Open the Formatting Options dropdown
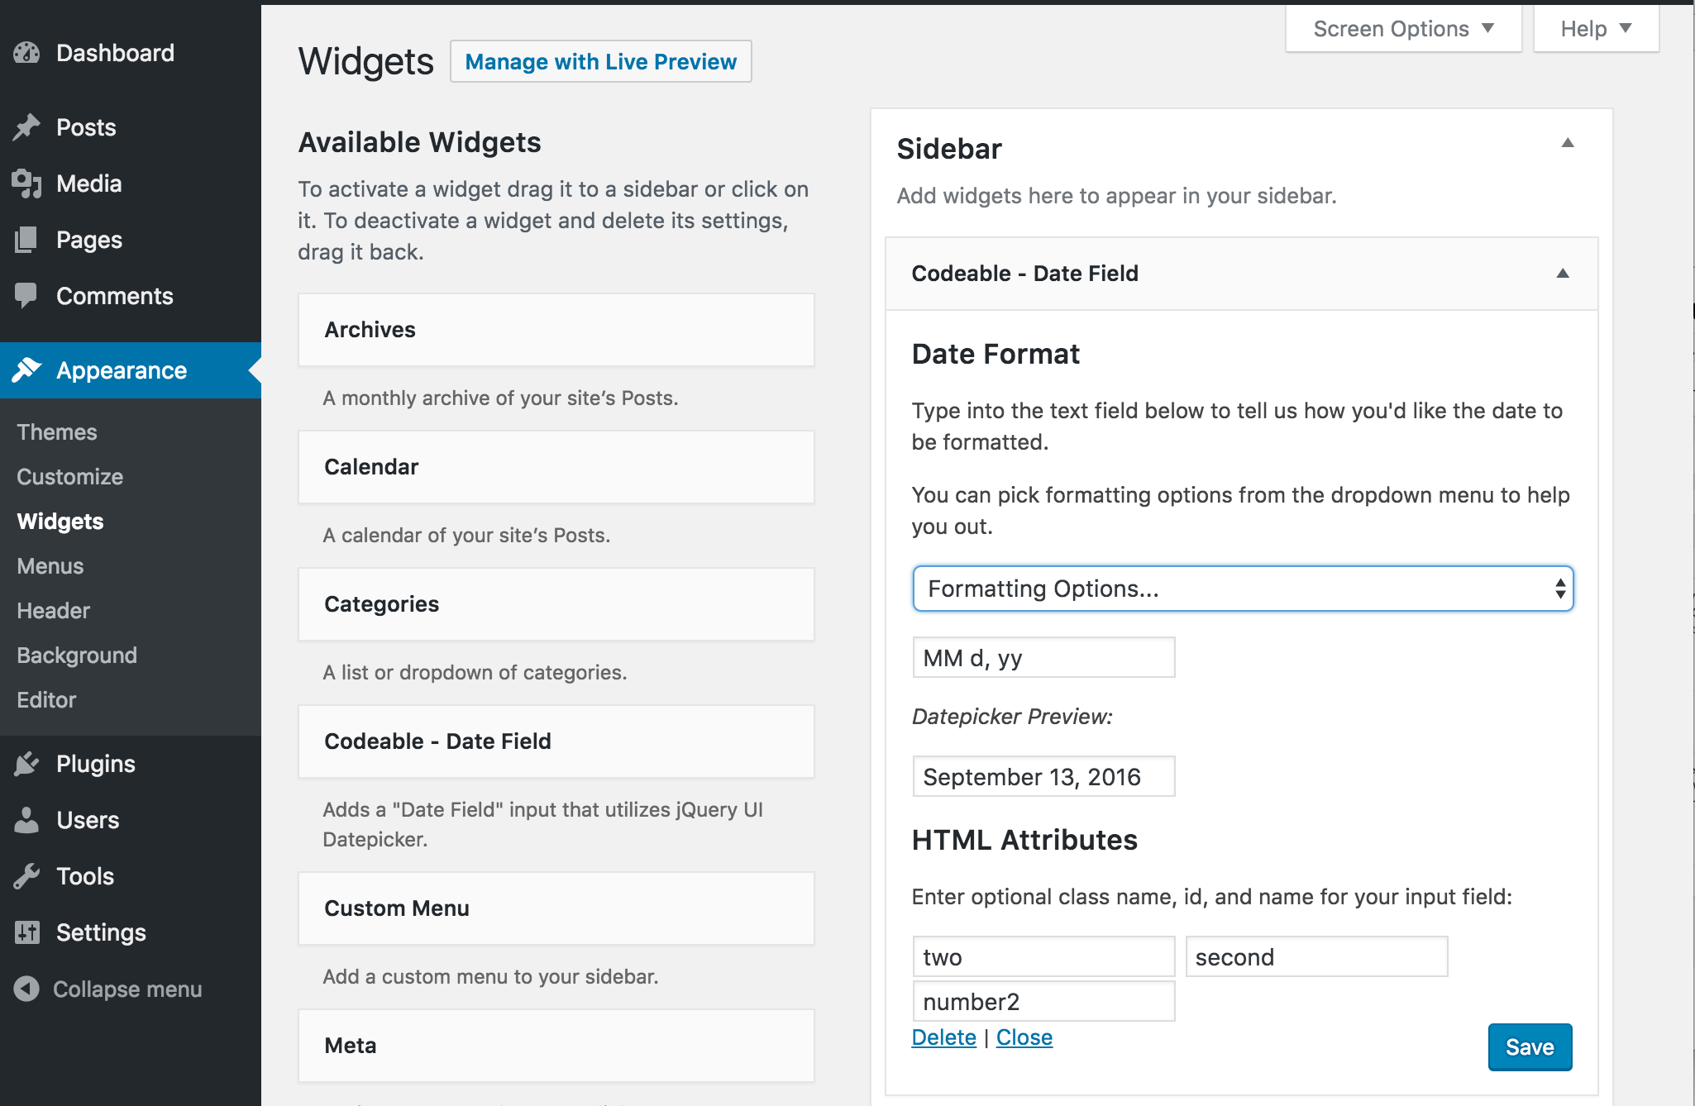Image resolution: width=1695 pixels, height=1106 pixels. click(1242, 589)
